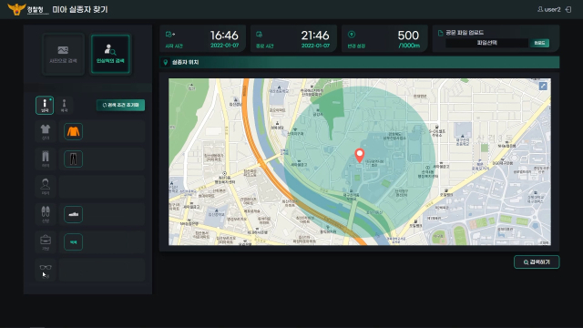583x328 pixels.
Task: Click the search button below the map
Action: (x=537, y=262)
